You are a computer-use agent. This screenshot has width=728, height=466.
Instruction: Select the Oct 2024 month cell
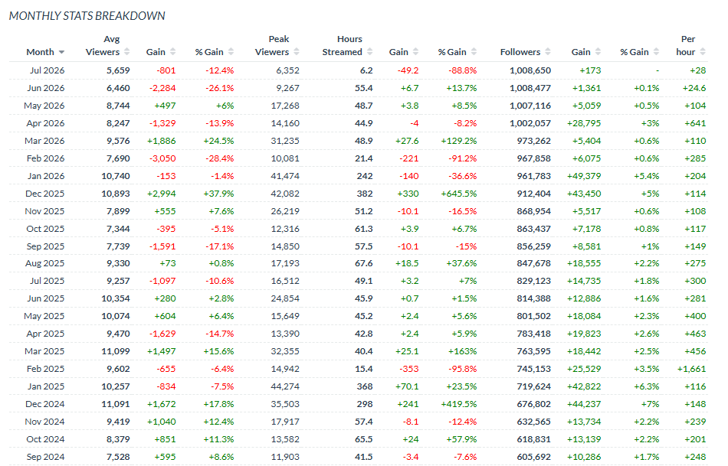coord(45,439)
